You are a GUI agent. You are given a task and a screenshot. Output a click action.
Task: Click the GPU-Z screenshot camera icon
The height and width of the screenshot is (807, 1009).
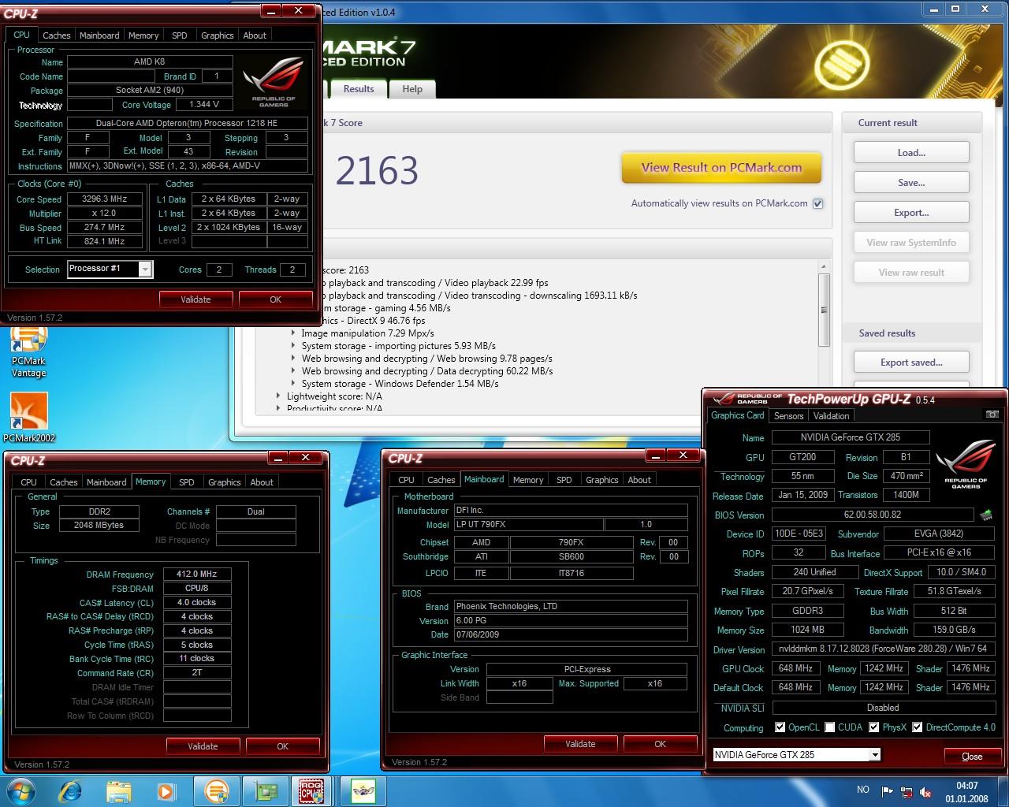pyautogui.click(x=992, y=415)
